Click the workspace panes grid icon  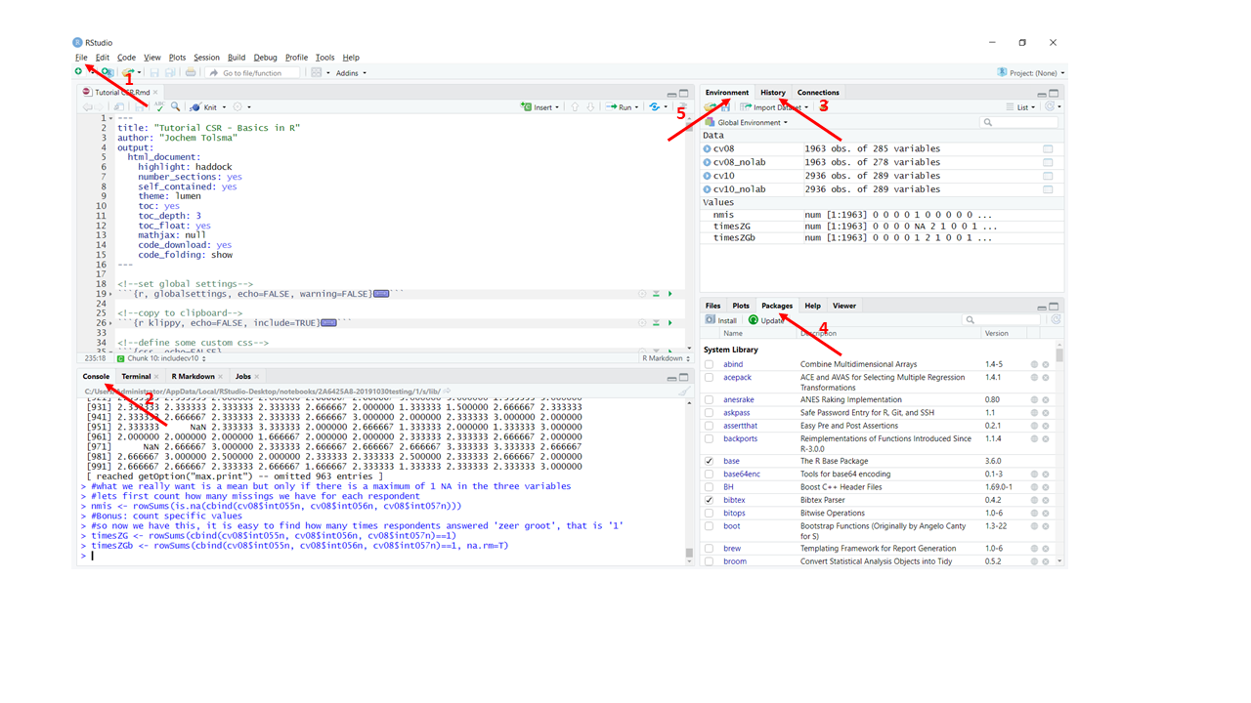coord(316,72)
